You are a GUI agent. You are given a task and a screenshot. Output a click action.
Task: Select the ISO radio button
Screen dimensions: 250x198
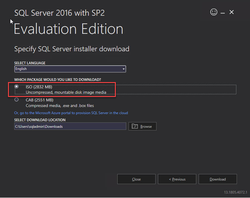pyautogui.click(x=16, y=87)
